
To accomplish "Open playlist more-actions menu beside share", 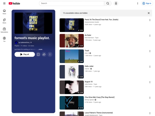I will pos(50,54).
